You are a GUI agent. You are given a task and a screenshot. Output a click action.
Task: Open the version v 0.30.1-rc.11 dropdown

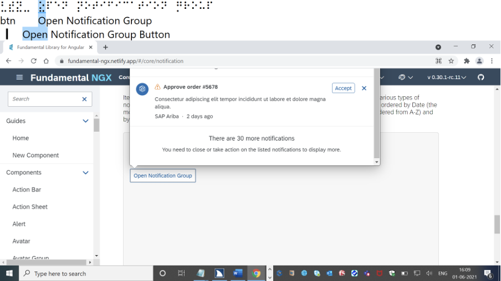(x=446, y=77)
